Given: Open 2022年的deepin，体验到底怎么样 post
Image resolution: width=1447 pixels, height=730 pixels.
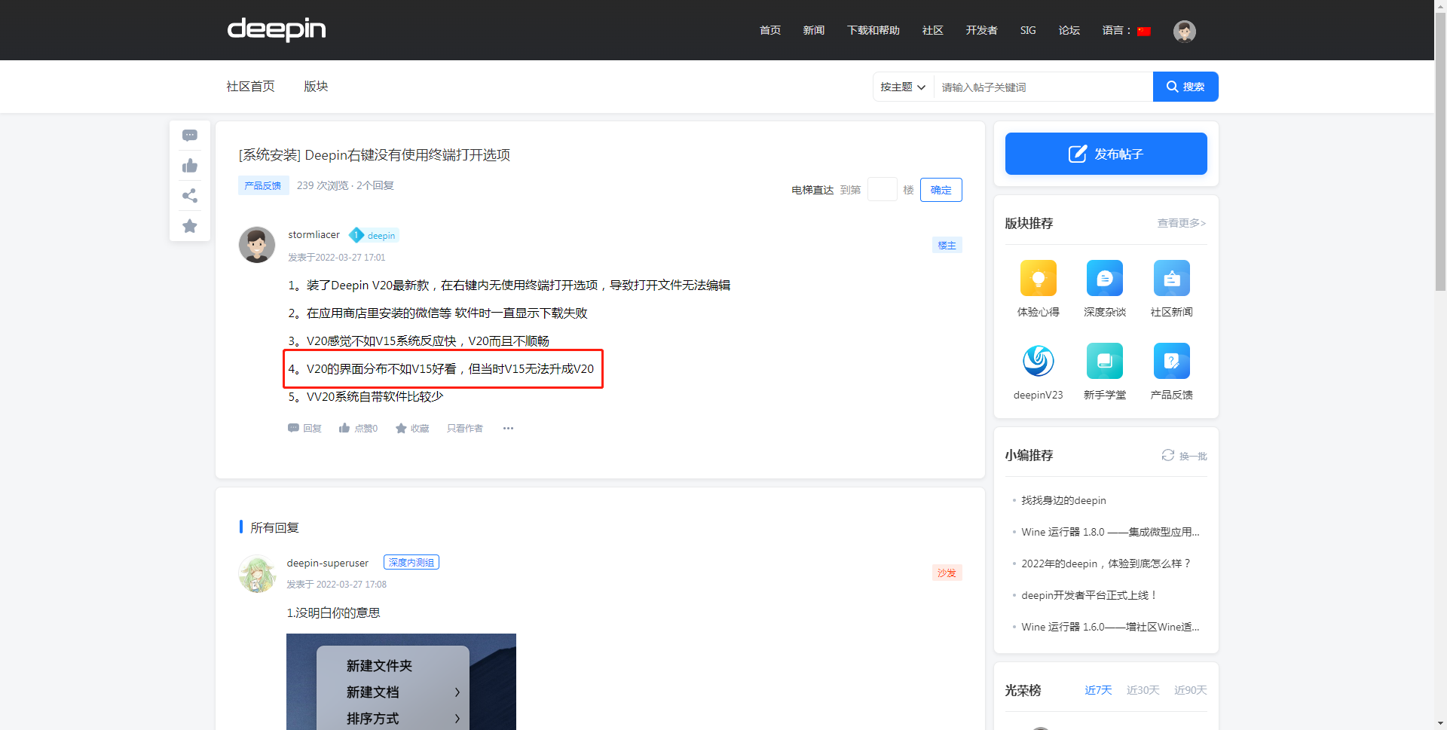Looking at the screenshot, I should [1106, 564].
